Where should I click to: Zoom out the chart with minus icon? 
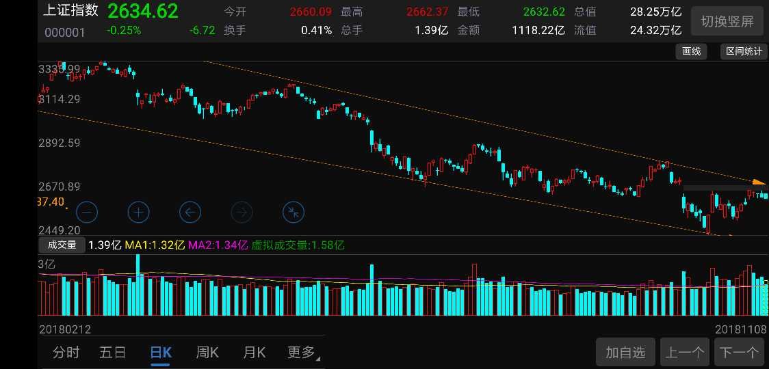pos(87,212)
